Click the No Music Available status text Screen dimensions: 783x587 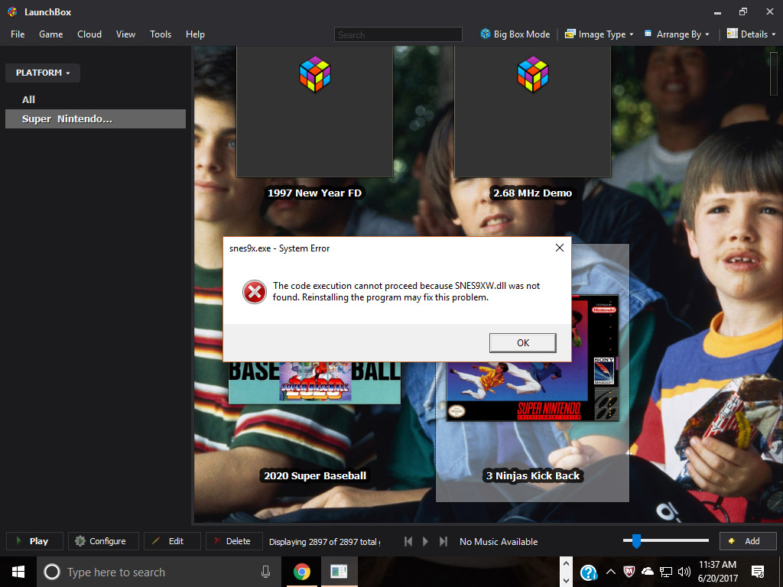[499, 542]
